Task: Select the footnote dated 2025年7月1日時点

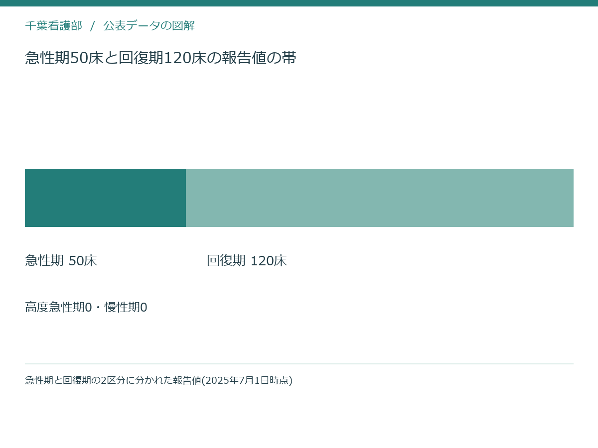Action: 158,380
